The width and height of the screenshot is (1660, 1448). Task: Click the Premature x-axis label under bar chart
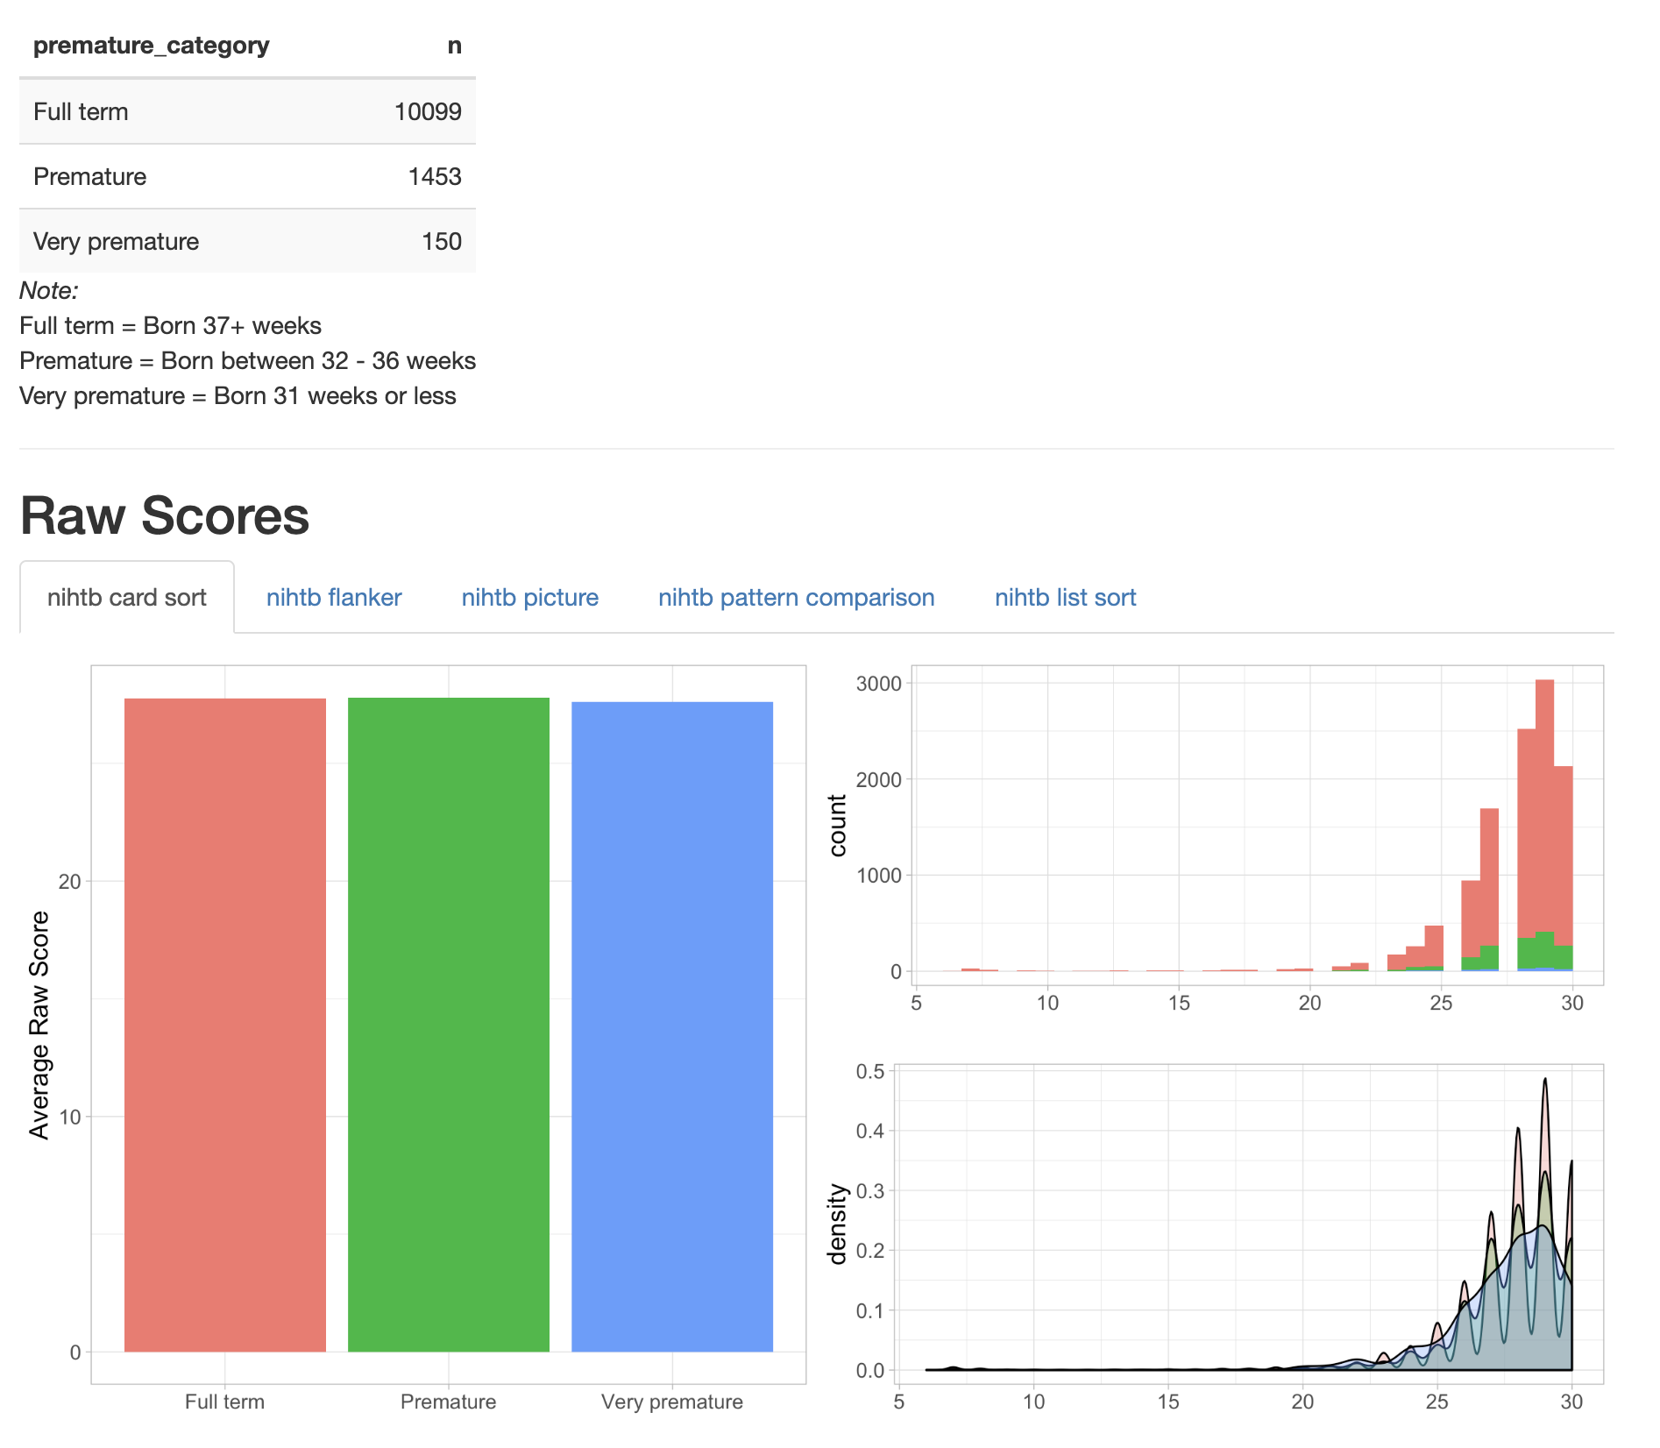click(448, 1402)
